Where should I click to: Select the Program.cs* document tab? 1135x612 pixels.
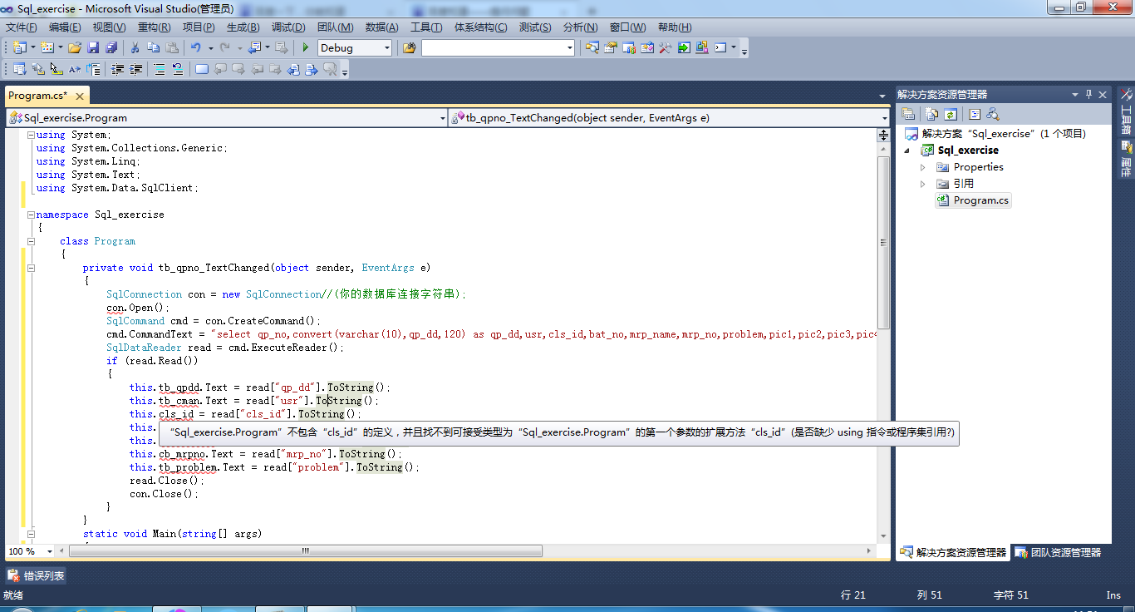(x=38, y=96)
